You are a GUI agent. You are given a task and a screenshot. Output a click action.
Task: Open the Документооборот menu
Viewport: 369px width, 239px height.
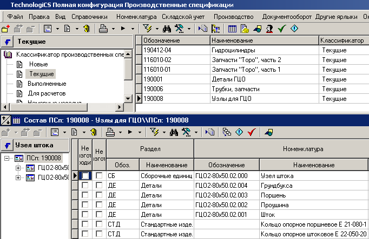pos(287,17)
